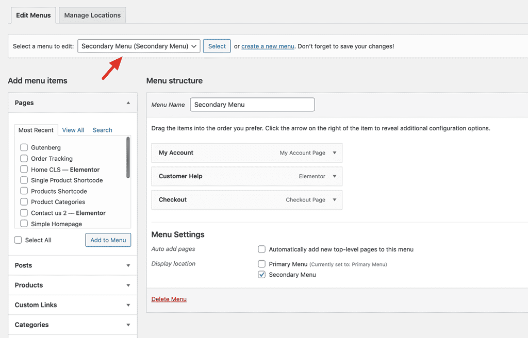Click the Delete Menu link
Screen dimensions: 528x338
point(169,299)
